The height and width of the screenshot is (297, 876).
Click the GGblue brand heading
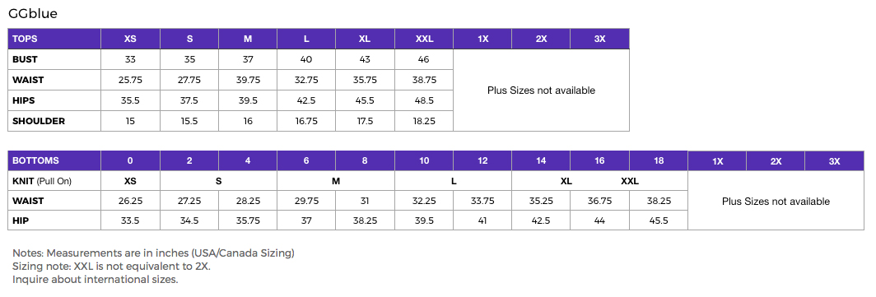[33, 14]
